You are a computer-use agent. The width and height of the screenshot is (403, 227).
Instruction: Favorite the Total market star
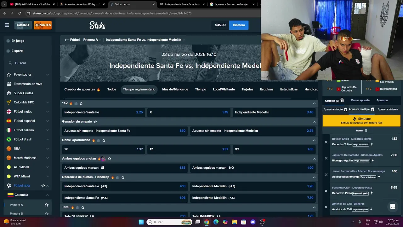tap(83, 207)
